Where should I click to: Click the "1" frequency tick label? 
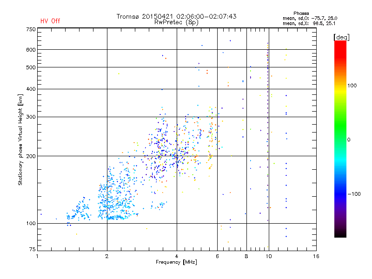click(37, 256)
